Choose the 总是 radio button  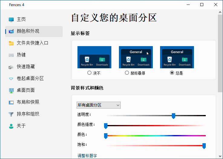click(172, 73)
